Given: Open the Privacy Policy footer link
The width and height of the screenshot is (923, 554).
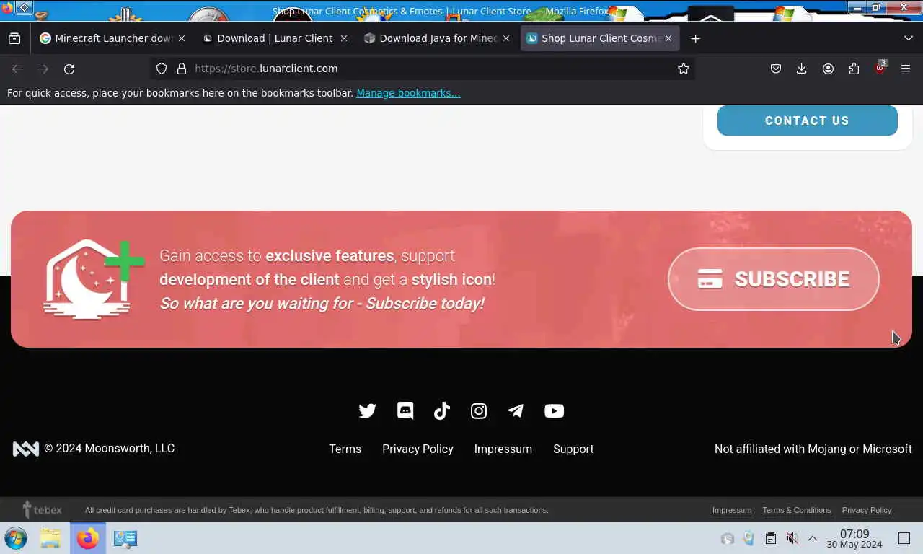Looking at the screenshot, I should [x=418, y=449].
